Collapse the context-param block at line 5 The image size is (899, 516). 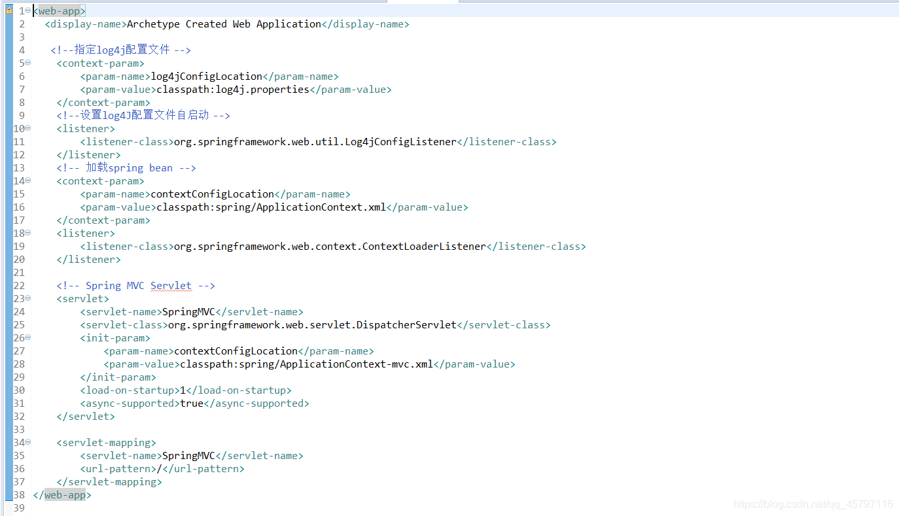(27, 63)
